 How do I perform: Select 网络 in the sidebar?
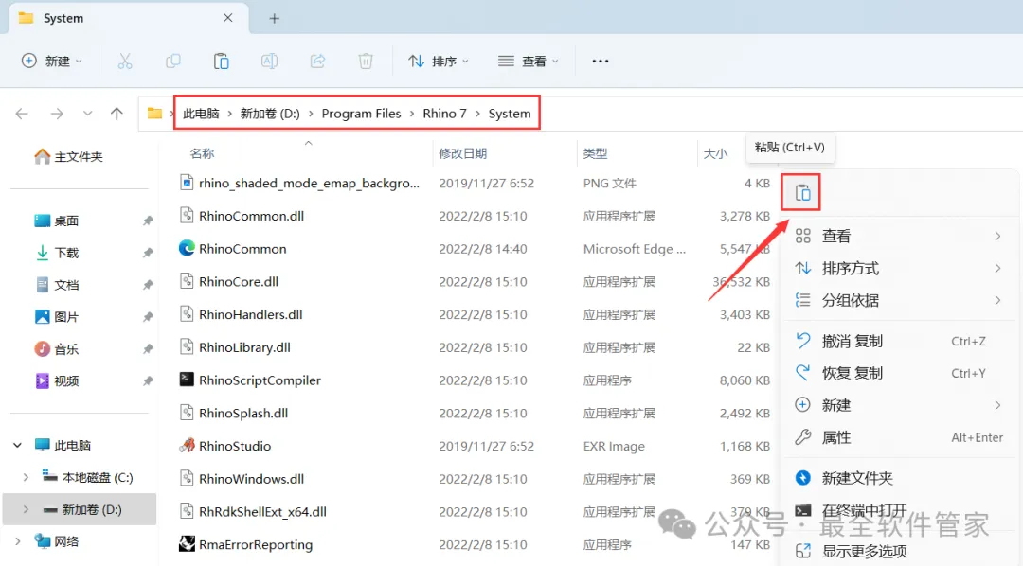point(57,541)
